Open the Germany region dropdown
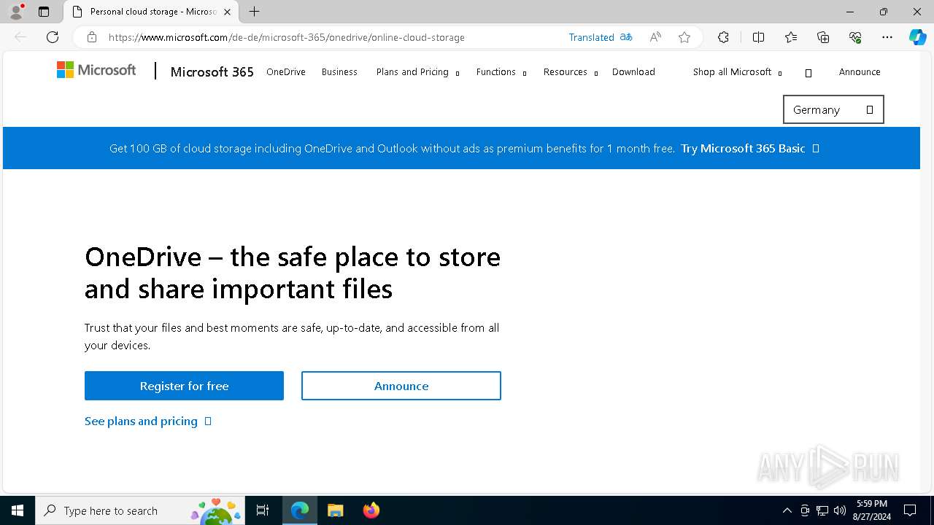The width and height of the screenshot is (934, 525). (833, 109)
